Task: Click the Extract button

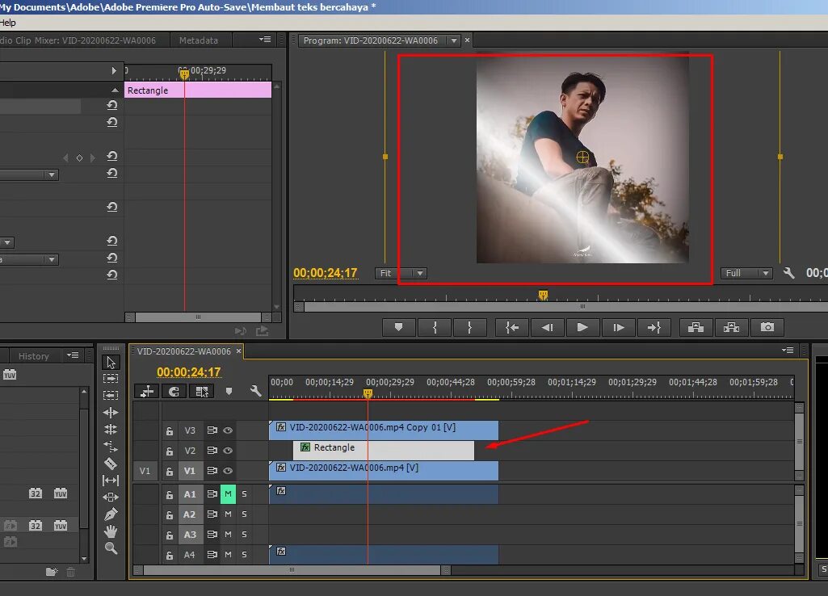Action: pyautogui.click(x=731, y=327)
